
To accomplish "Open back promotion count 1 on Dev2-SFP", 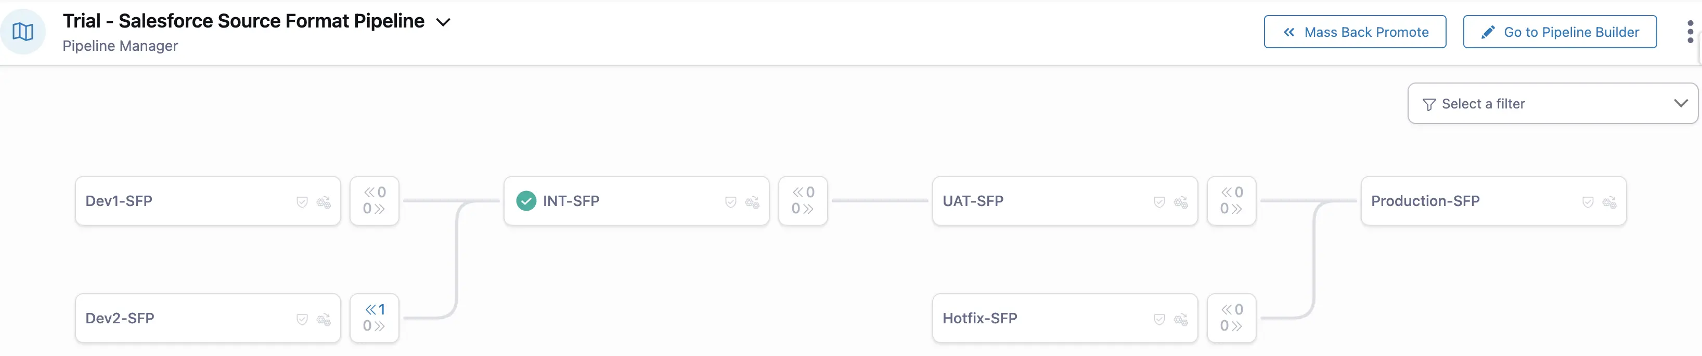I will (375, 309).
